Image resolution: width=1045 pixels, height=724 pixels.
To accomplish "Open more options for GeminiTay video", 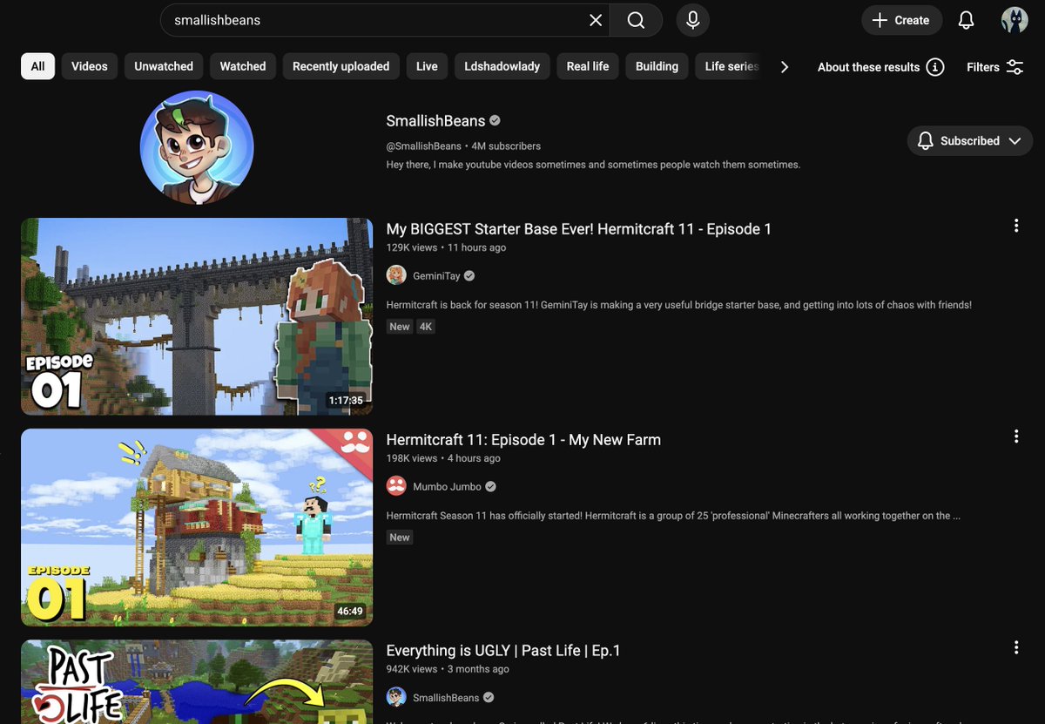I will (x=1015, y=226).
